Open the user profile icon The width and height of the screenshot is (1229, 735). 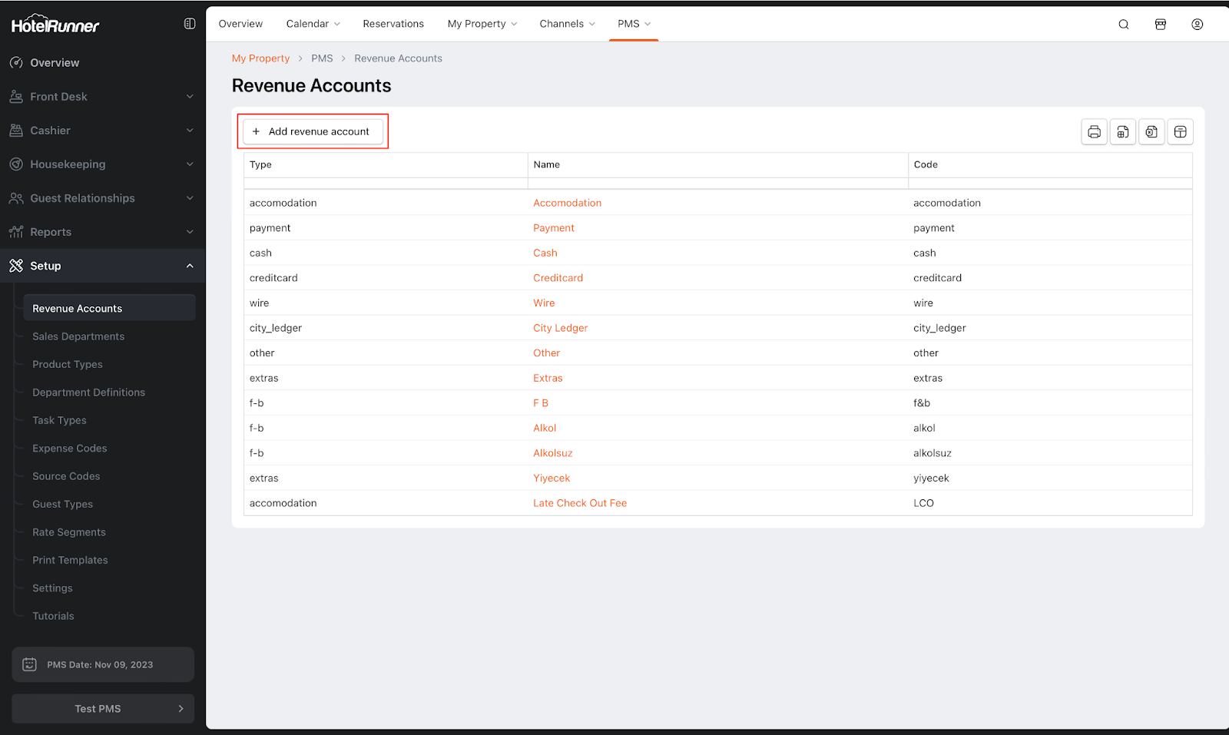pyautogui.click(x=1197, y=25)
